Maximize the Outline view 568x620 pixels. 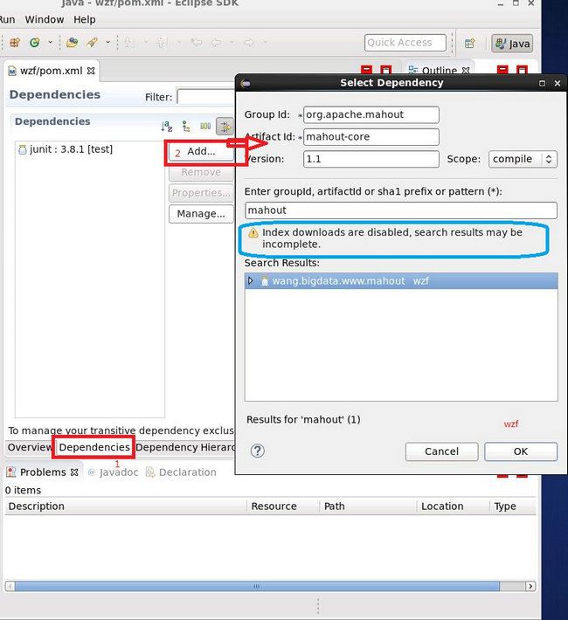[x=522, y=70]
